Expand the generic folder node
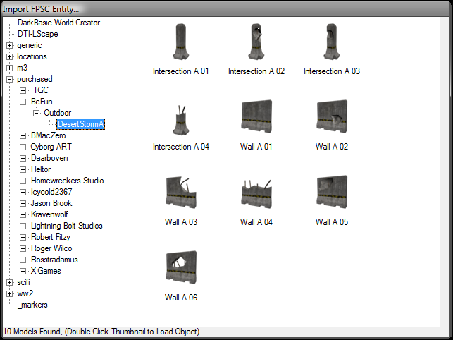 (10, 45)
